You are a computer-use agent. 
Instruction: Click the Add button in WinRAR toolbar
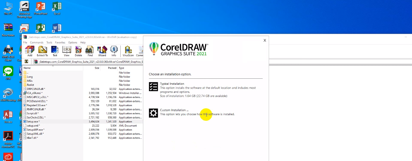30,51
